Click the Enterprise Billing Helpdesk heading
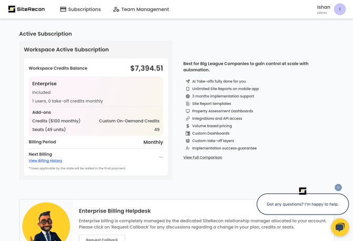 coord(114,211)
